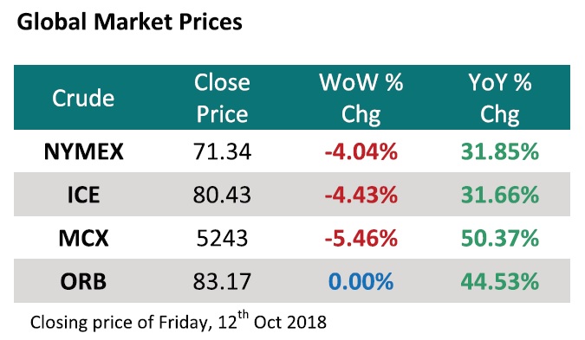The width and height of the screenshot is (585, 340).
Task: Select the NYMEX row label
Action: coord(83,151)
